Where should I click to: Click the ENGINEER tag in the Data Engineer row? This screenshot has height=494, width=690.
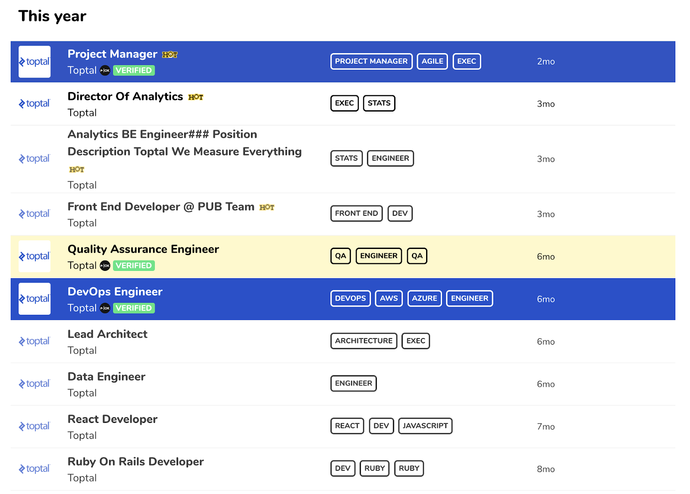click(354, 383)
